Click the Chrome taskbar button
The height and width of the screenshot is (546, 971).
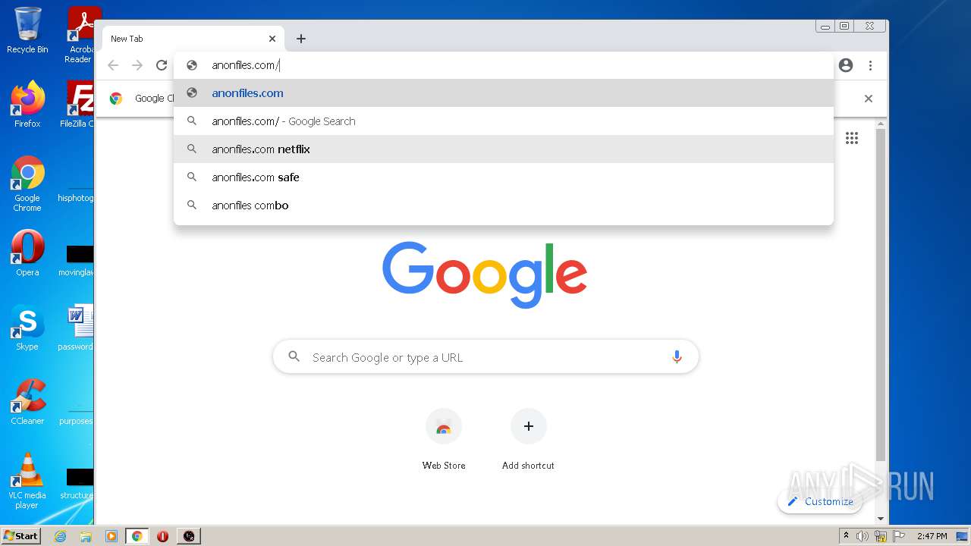(137, 536)
